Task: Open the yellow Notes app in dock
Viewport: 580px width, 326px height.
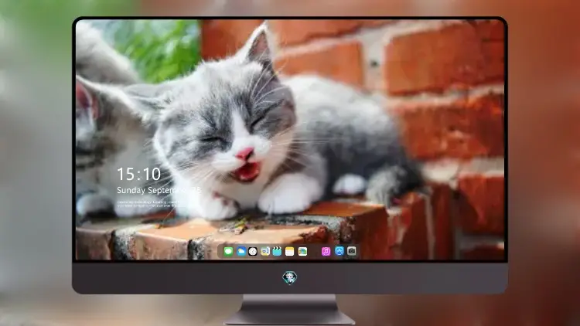Action: (x=290, y=252)
